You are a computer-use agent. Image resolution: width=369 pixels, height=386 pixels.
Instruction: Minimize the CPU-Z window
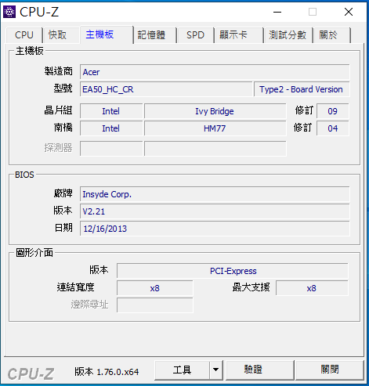point(277,12)
